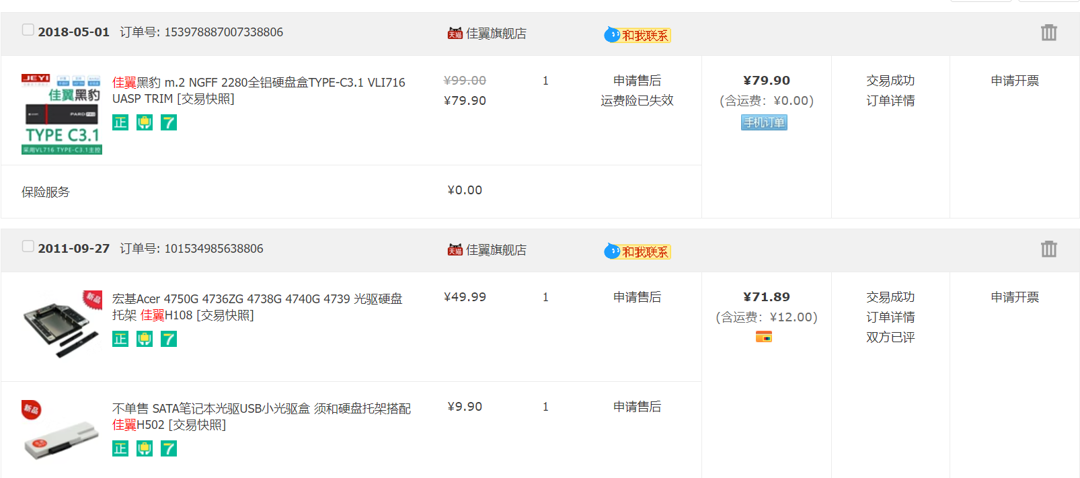Image resolution: width=1080 pixels, height=478 pixels.
Task: Click 申请开票 for the 2018 order
Action: pyautogui.click(x=1015, y=81)
